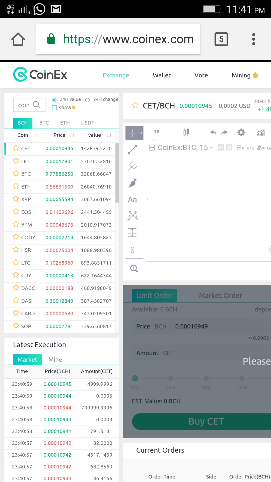
Task: Open the Vote nav item
Action: click(201, 75)
